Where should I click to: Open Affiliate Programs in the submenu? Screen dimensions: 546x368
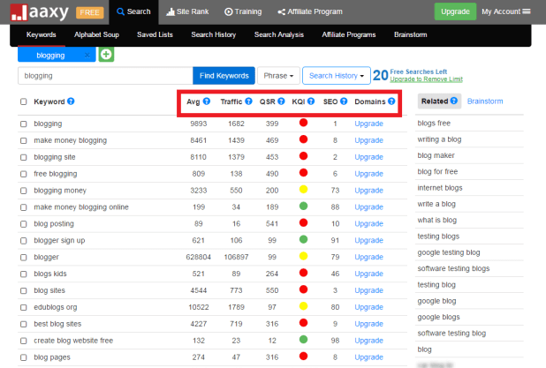click(x=349, y=34)
